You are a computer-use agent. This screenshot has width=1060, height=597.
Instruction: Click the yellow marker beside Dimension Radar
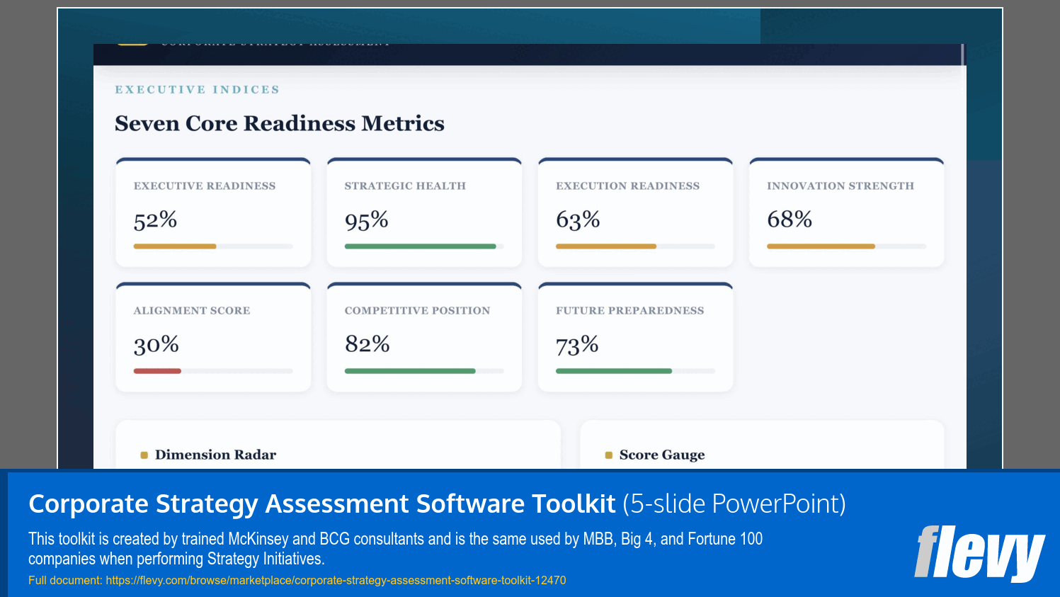click(144, 455)
